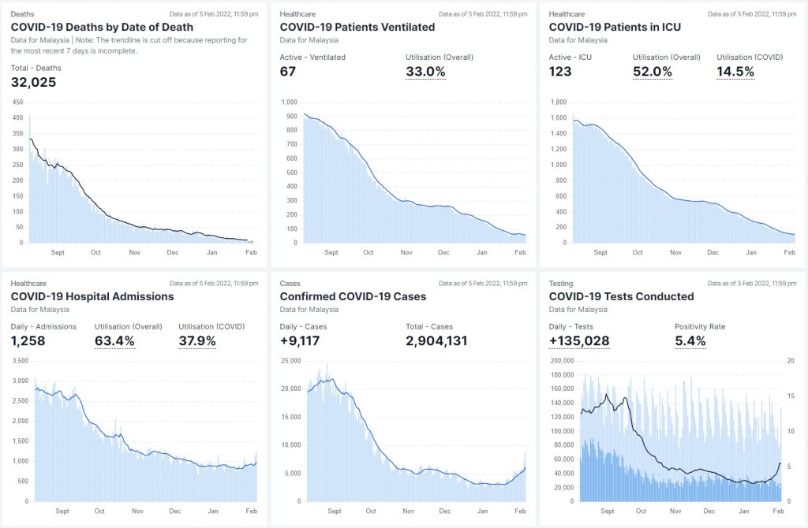
Task: Click the 67 active ventilated figure
Action: (288, 72)
